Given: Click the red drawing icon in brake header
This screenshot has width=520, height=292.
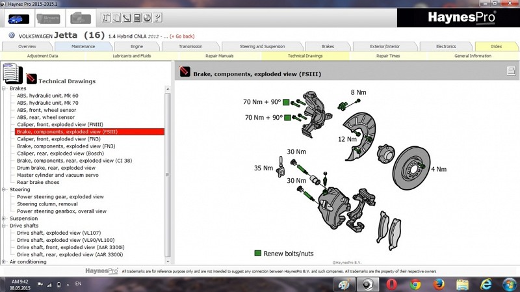Looking at the screenshot, I should (x=185, y=72).
